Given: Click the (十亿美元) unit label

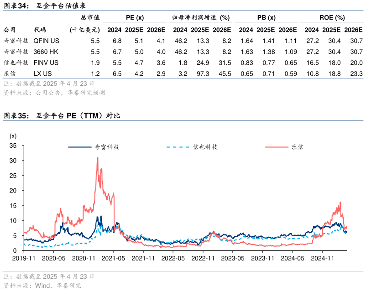Looking at the screenshot, I should tap(85, 30).
